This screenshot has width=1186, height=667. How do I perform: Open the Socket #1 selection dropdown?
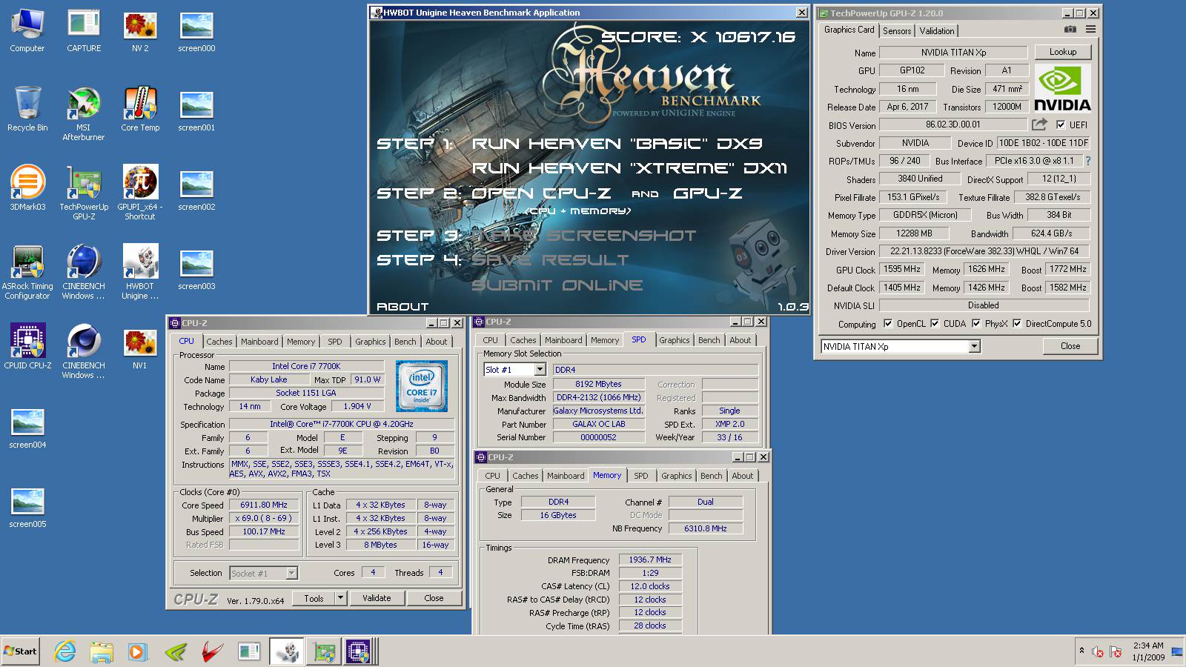[x=291, y=573]
